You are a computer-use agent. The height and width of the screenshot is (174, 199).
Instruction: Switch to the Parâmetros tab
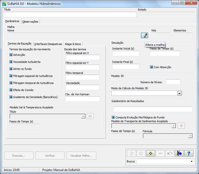[12, 21]
